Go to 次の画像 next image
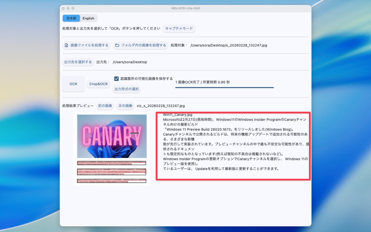This screenshot has height=232, width=371. pyautogui.click(x=125, y=106)
